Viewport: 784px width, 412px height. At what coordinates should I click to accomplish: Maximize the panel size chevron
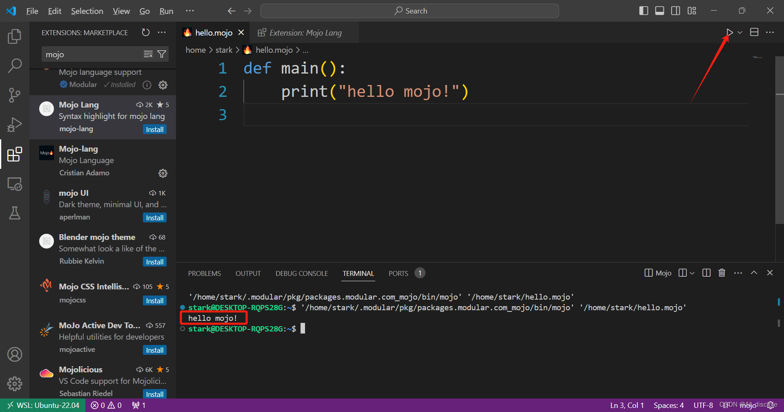(754, 273)
